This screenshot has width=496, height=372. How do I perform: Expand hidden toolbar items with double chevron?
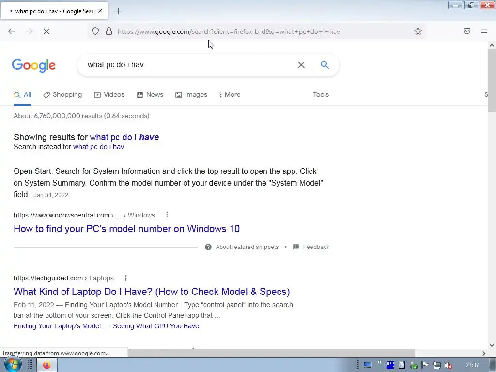click(x=379, y=362)
